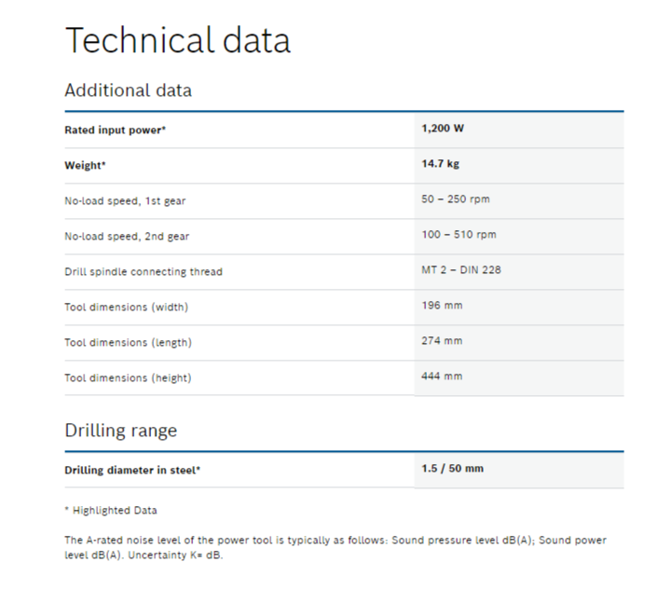
Task: Select the "Additional data" section heading
Action: (x=128, y=90)
